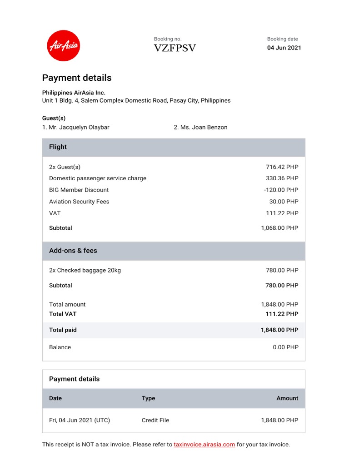
Task: Click the Credit File payment type
Action: point(155,420)
